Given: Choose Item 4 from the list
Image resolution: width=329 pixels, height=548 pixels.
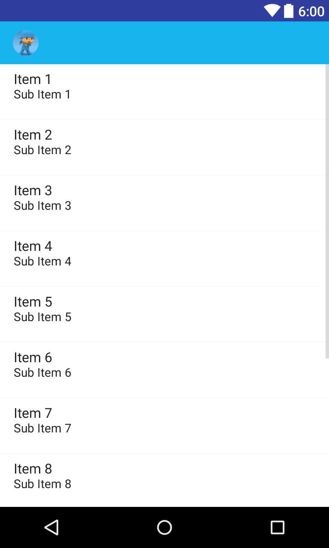Looking at the screenshot, I should click(x=163, y=259).
